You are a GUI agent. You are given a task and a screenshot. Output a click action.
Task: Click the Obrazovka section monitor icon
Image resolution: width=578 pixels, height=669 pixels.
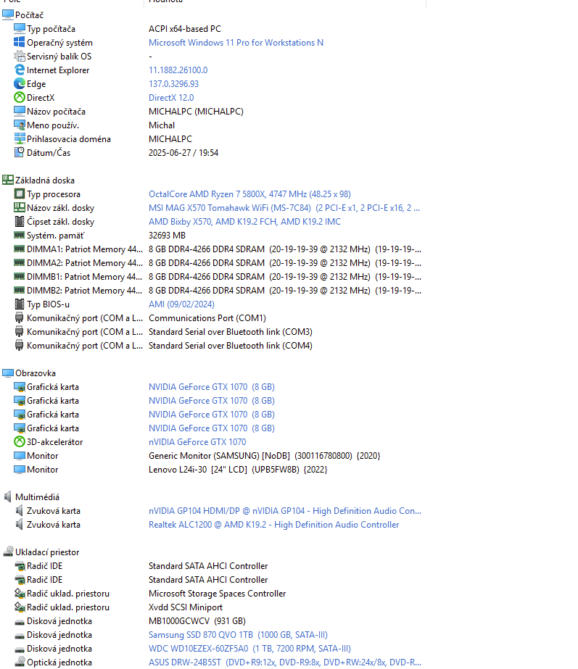[x=8, y=373]
